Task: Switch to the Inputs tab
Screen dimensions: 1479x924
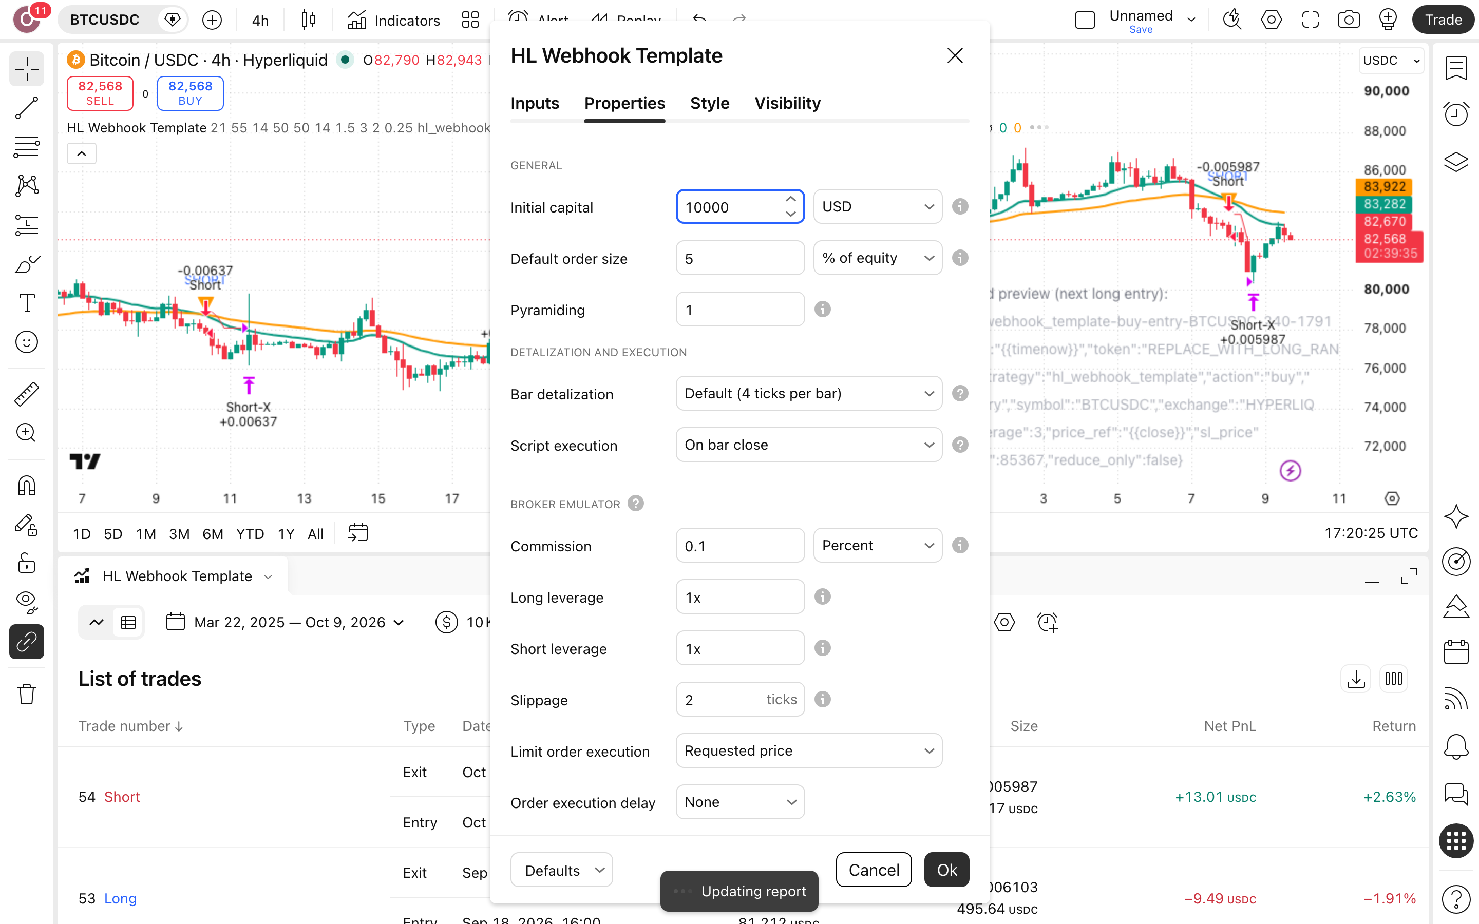Action: click(535, 103)
